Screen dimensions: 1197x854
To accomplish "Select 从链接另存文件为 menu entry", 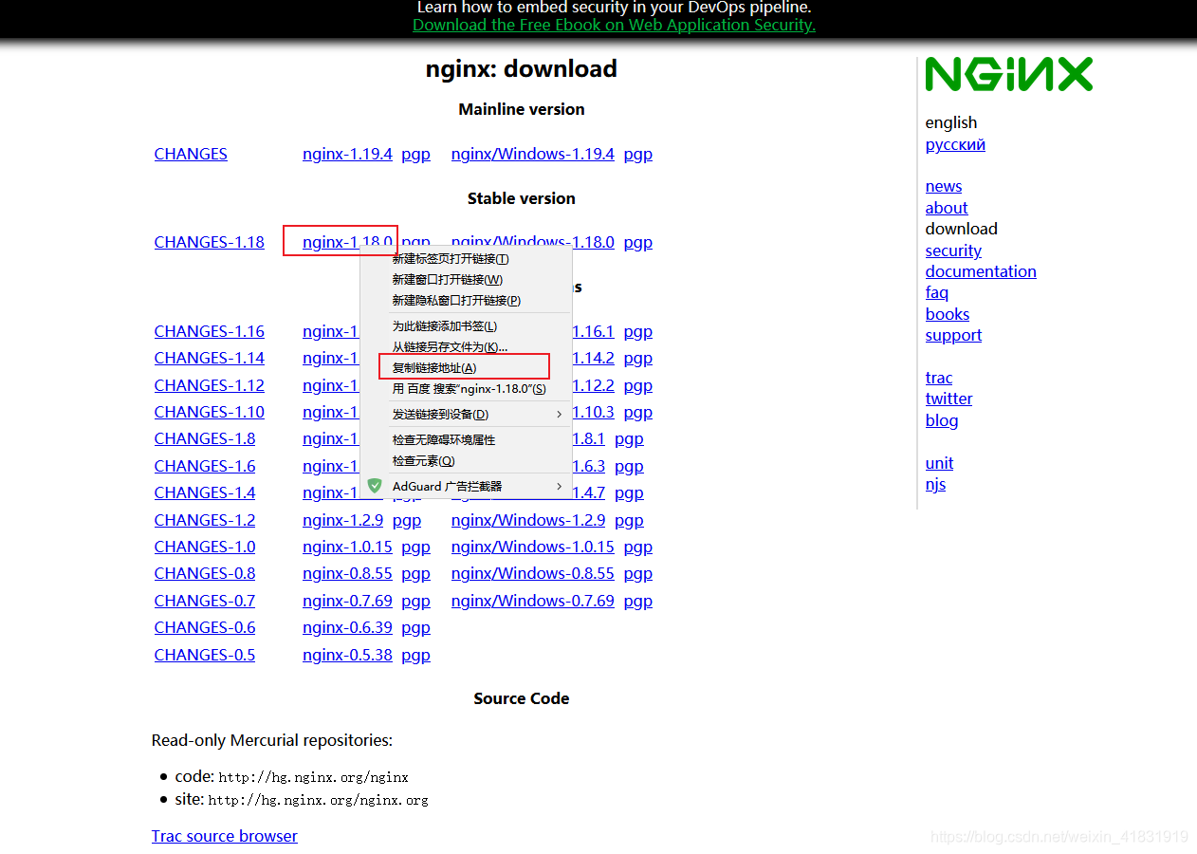I will (451, 347).
